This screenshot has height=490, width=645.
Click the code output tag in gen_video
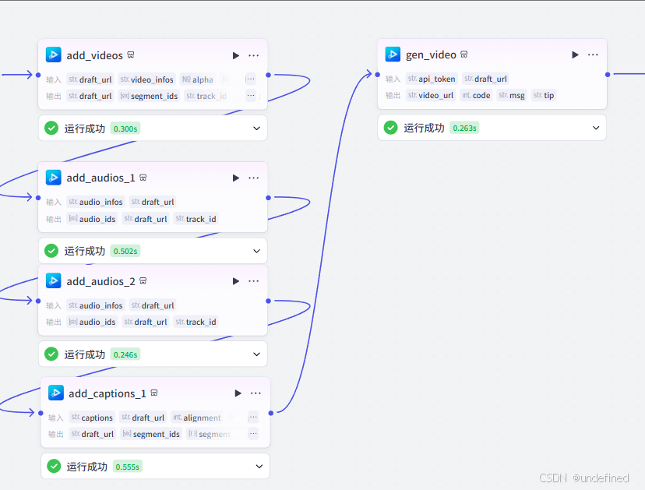pyautogui.click(x=476, y=95)
